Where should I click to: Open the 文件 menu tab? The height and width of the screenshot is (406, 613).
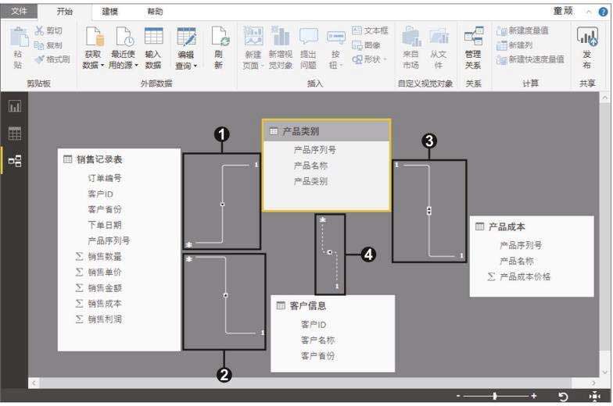(x=19, y=11)
